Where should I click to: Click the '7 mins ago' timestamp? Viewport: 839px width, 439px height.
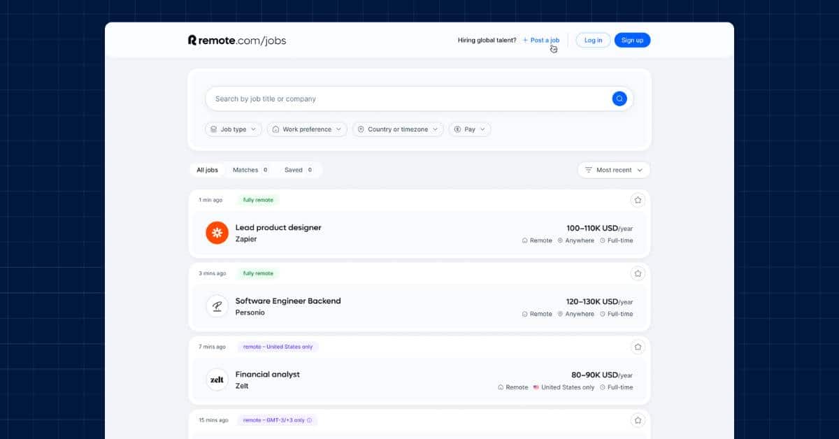click(x=212, y=347)
